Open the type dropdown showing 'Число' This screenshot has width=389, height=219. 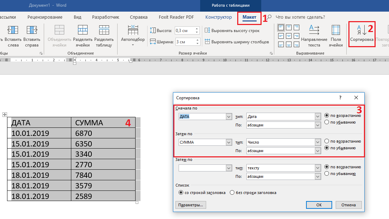coord(317,142)
